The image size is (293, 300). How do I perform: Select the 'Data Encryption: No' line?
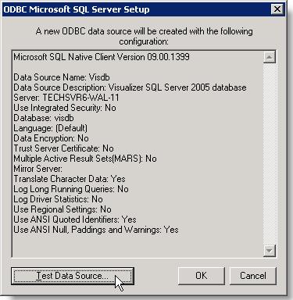(x=51, y=138)
